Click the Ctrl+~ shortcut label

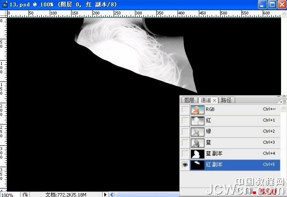(269, 109)
